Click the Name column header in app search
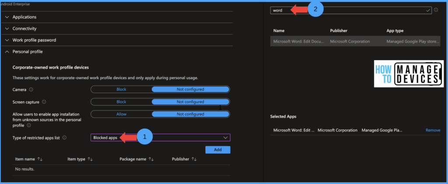Image resolution: width=448 pixels, height=184 pixels. (x=279, y=31)
